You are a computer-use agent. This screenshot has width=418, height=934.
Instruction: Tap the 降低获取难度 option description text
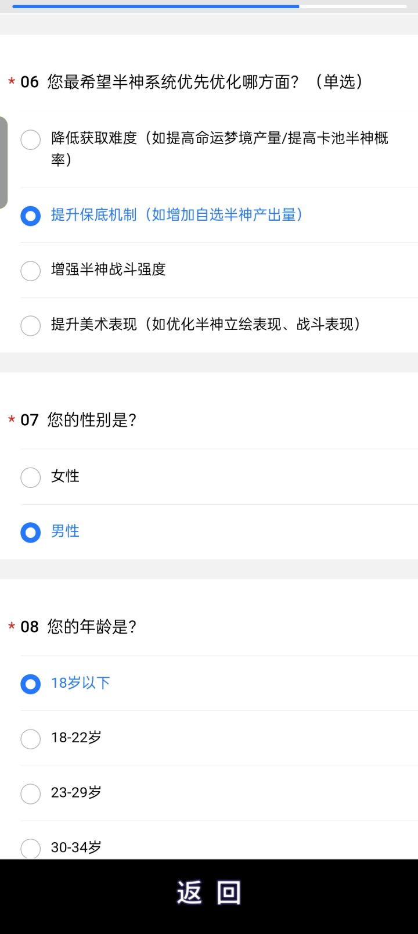219,149
